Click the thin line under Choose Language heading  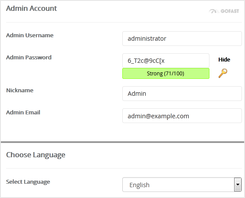124,169
